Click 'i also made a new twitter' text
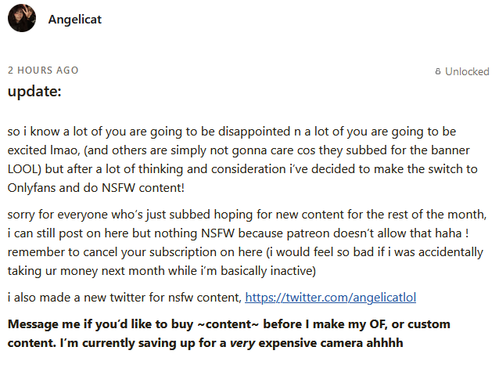This screenshot has height=365, width=499. tap(78, 298)
